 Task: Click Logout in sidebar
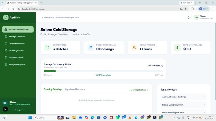tap(18, 110)
